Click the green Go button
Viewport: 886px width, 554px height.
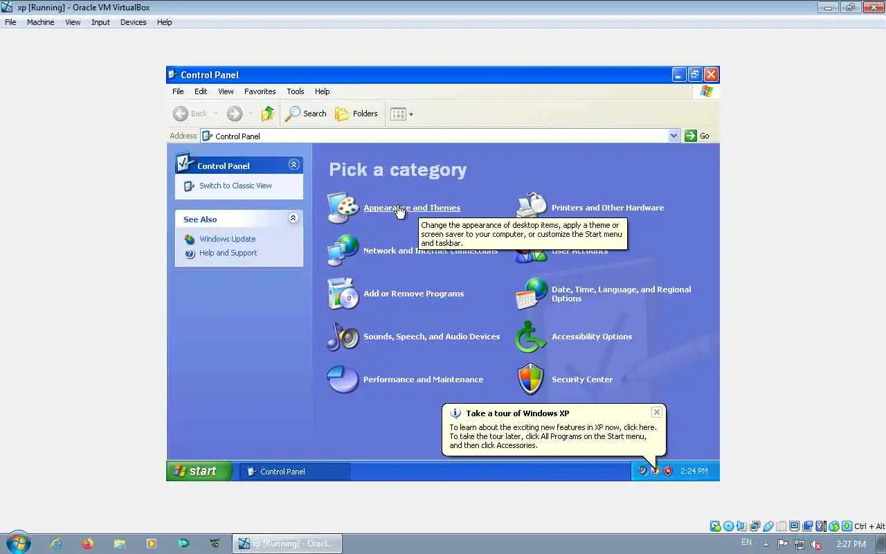tap(698, 136)
